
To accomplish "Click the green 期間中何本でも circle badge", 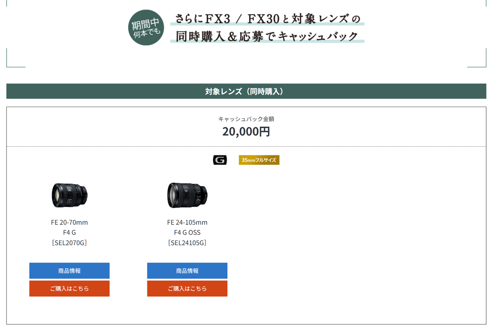I will (x=146, y=28).
